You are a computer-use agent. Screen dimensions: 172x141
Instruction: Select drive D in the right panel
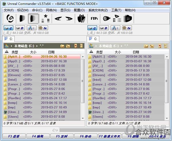[104, 28]
